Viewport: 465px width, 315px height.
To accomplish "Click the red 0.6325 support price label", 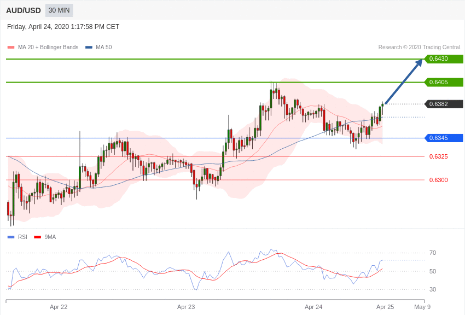I will point(439,156).
